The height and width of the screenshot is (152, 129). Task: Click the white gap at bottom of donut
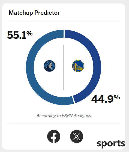(74, 100)
